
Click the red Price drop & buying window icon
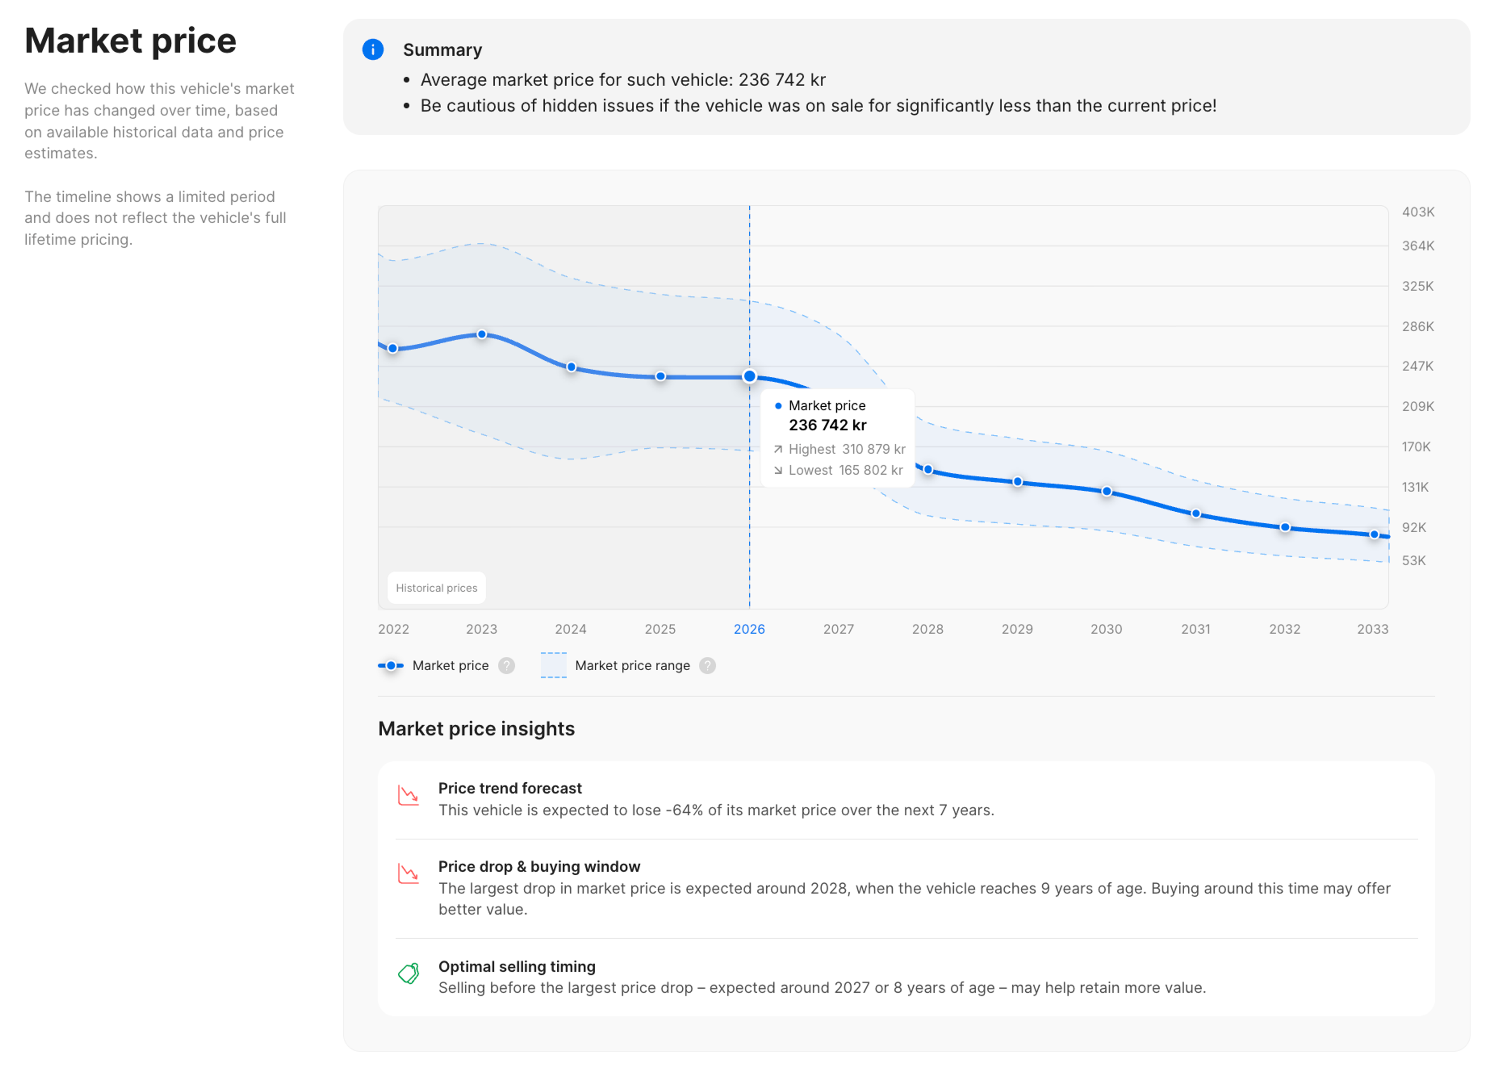408,874
